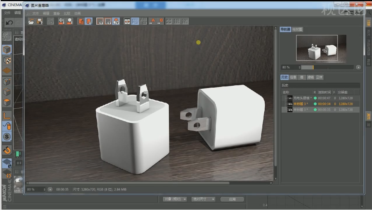The width and height of the screenshot is (372, 210).
Task: Enable AB compare mode icon
Action: click(x=127, y=22)
